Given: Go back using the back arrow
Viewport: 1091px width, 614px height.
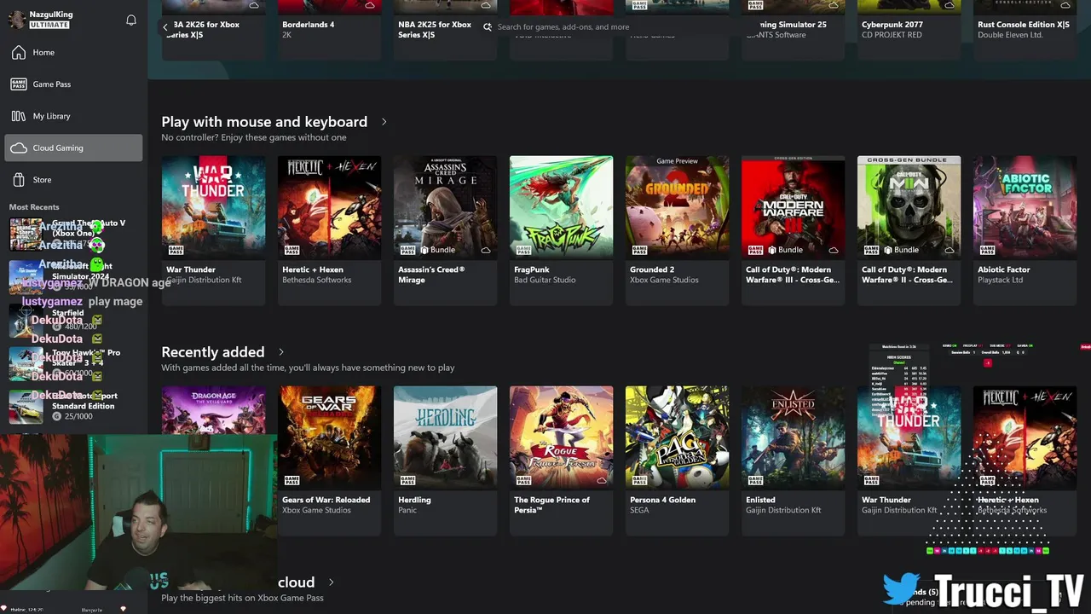Looking at the screenshot, I should pyautogui.click(x=165, y=27).
